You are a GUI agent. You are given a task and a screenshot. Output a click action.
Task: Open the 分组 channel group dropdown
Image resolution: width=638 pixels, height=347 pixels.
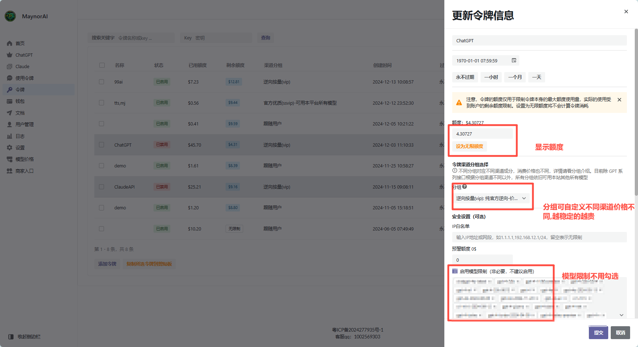pos(491,198)
